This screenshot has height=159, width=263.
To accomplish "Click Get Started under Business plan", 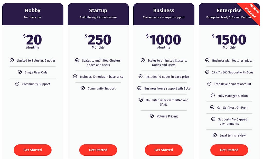I will point(164,150).
